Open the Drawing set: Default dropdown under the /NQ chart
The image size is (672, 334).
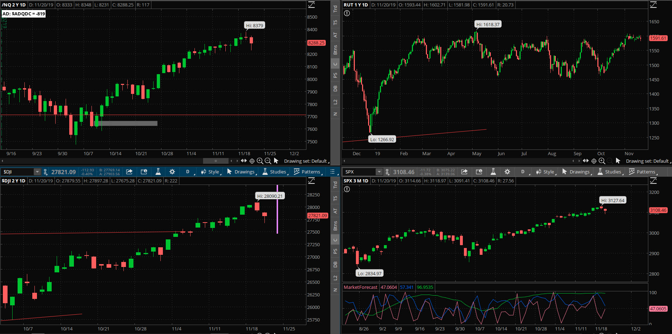(x=306, y=161)
